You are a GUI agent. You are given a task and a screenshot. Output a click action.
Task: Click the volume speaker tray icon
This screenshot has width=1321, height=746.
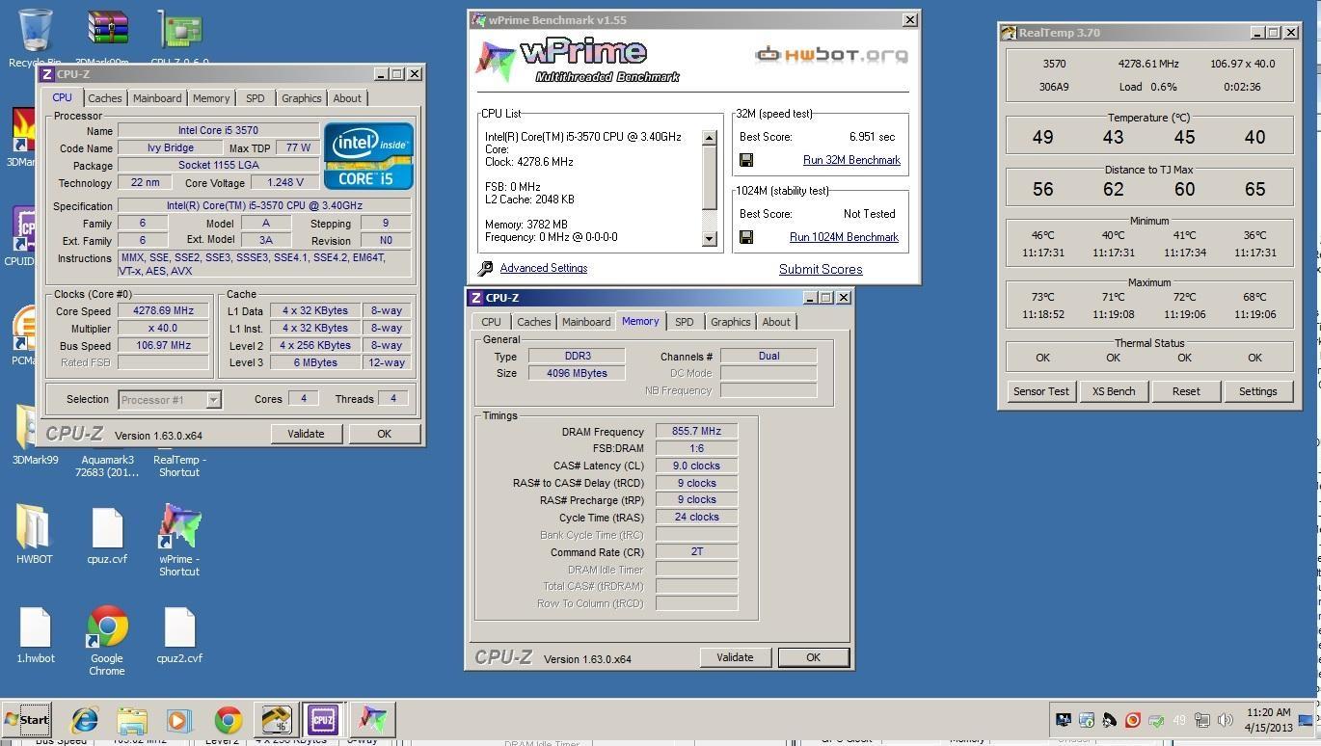click(1226, 720)
